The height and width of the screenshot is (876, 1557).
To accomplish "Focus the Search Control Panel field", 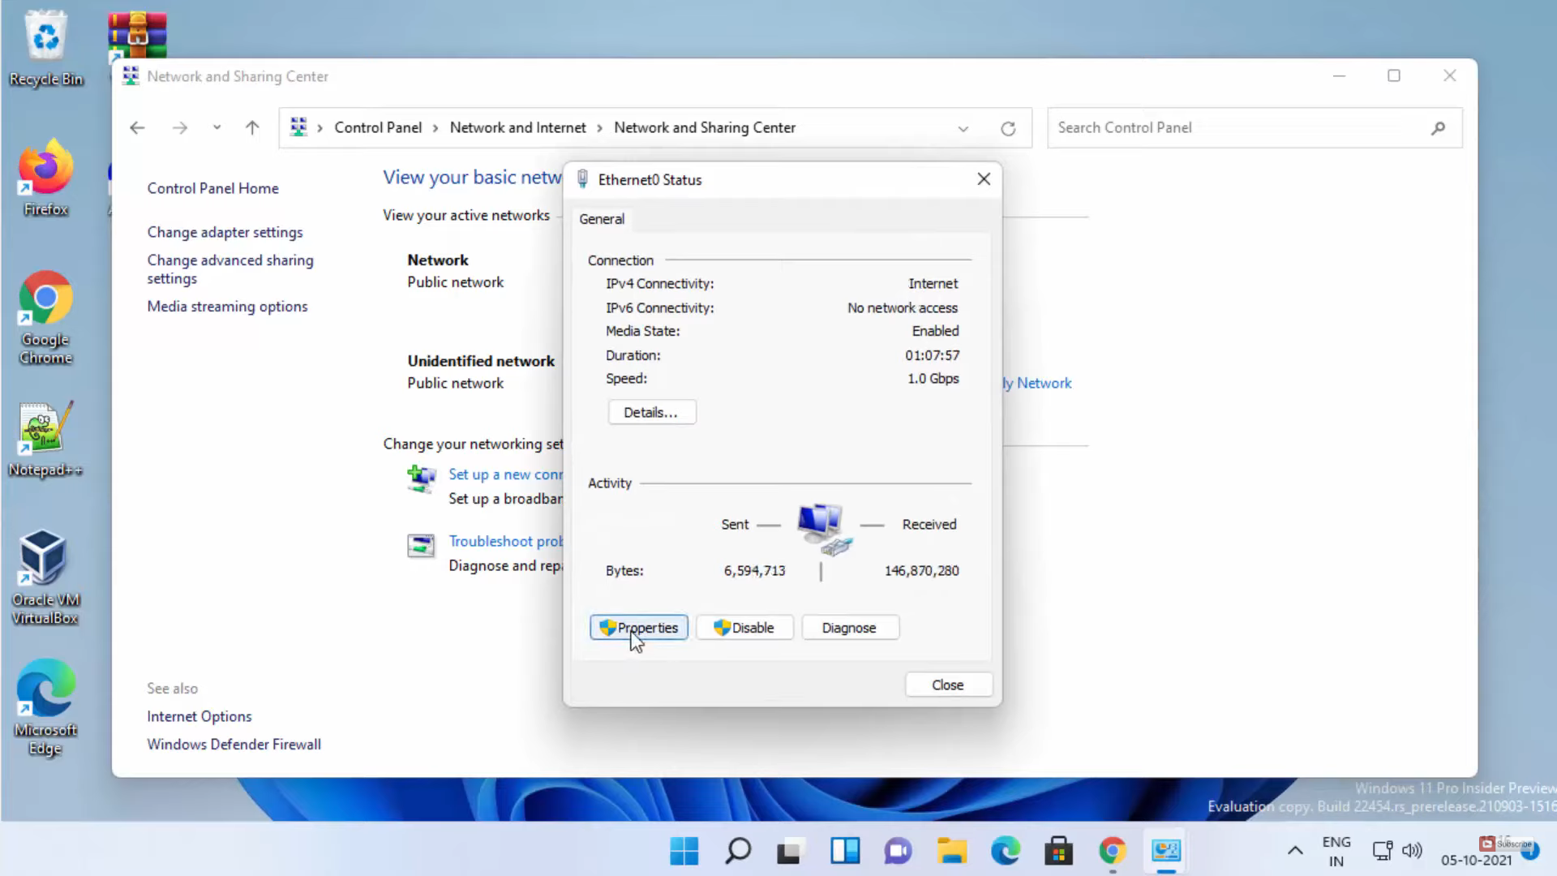I will [1233, 128].
